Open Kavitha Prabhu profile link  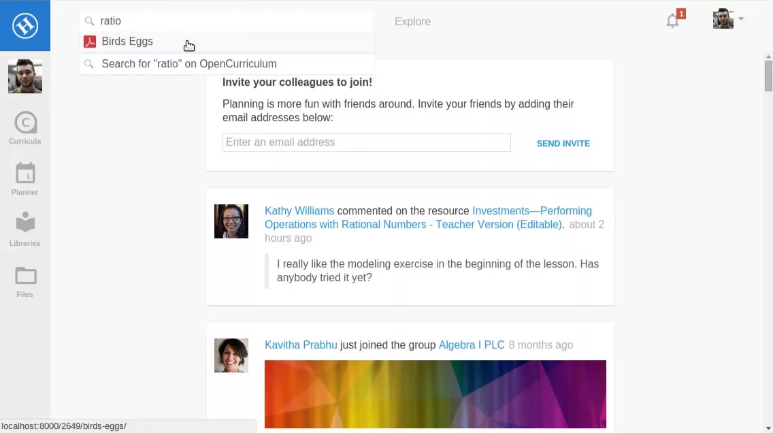click(x=301, y=344)
